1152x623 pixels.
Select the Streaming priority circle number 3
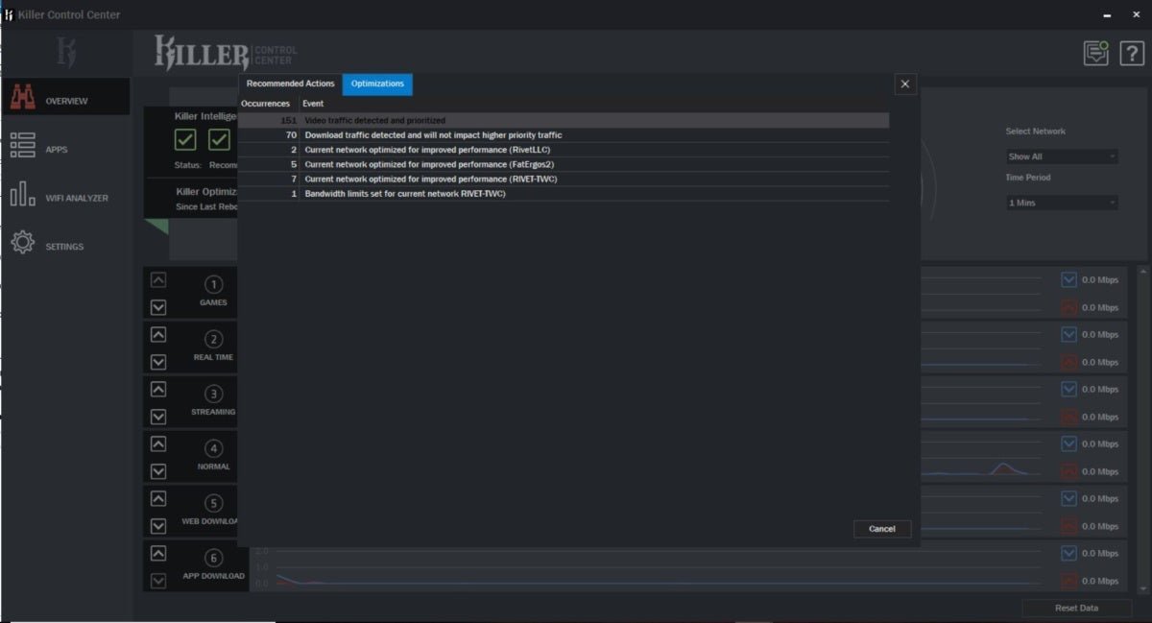pos(213,395)
